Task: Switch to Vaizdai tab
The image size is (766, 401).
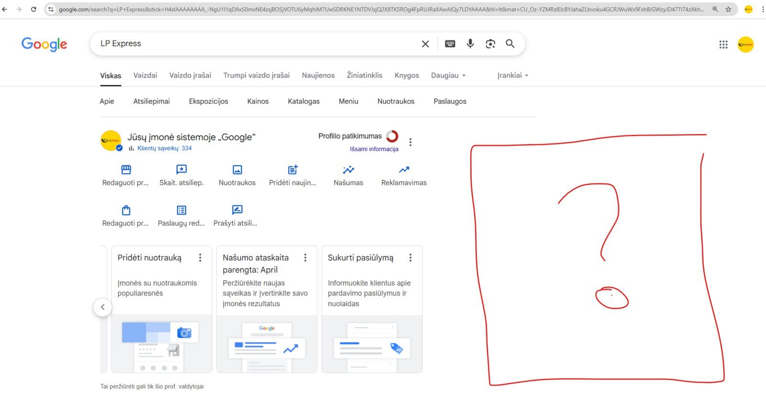Action: pos(145,75)
